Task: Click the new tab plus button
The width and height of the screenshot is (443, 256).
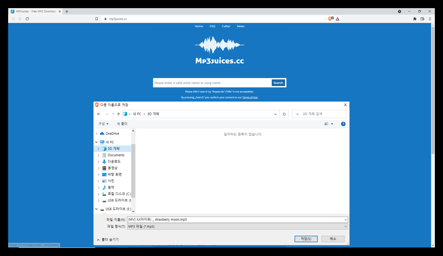Action: click(x=67, y=11)
